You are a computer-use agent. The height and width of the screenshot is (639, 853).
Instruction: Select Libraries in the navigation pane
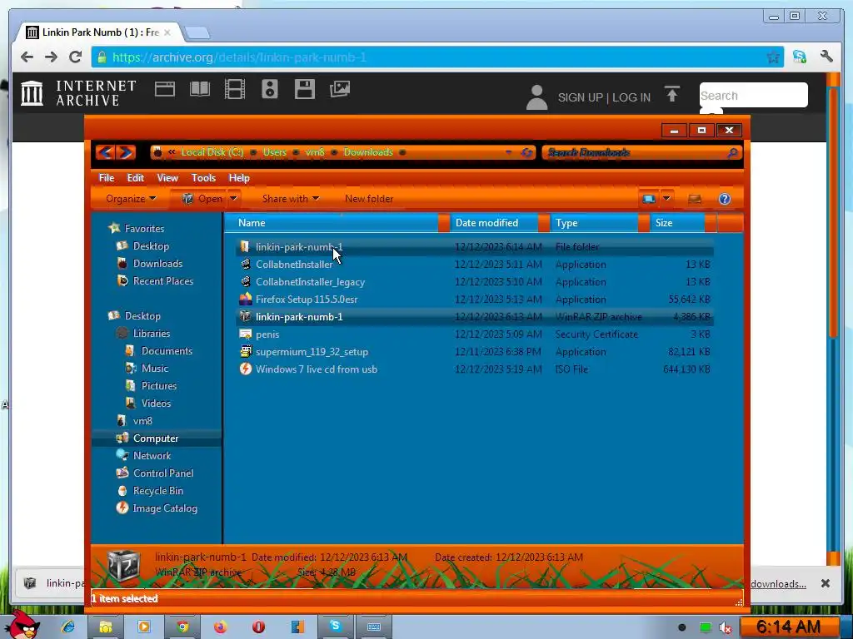[x=143, y=334]
